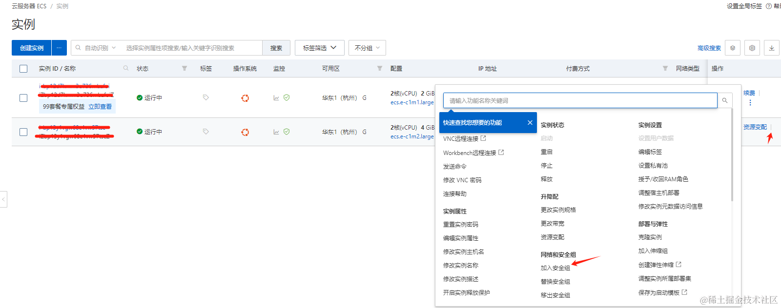Viewport: 781px width, 308px height.
Task: Choose 加入安全组 menu item
Action: coord(555,268)
